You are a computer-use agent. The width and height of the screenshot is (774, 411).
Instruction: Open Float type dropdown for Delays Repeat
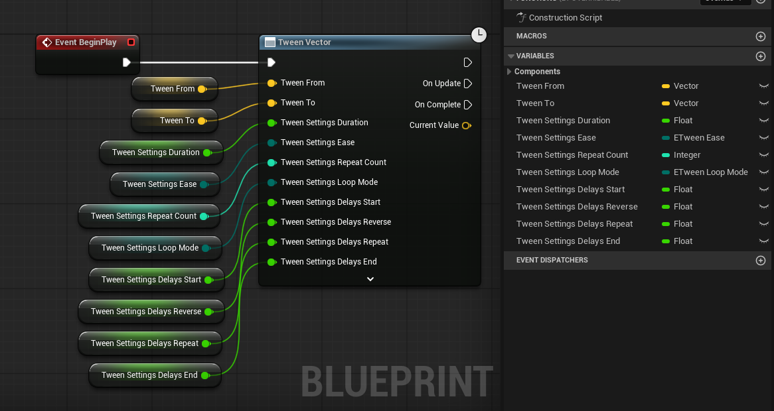point(677,224)
